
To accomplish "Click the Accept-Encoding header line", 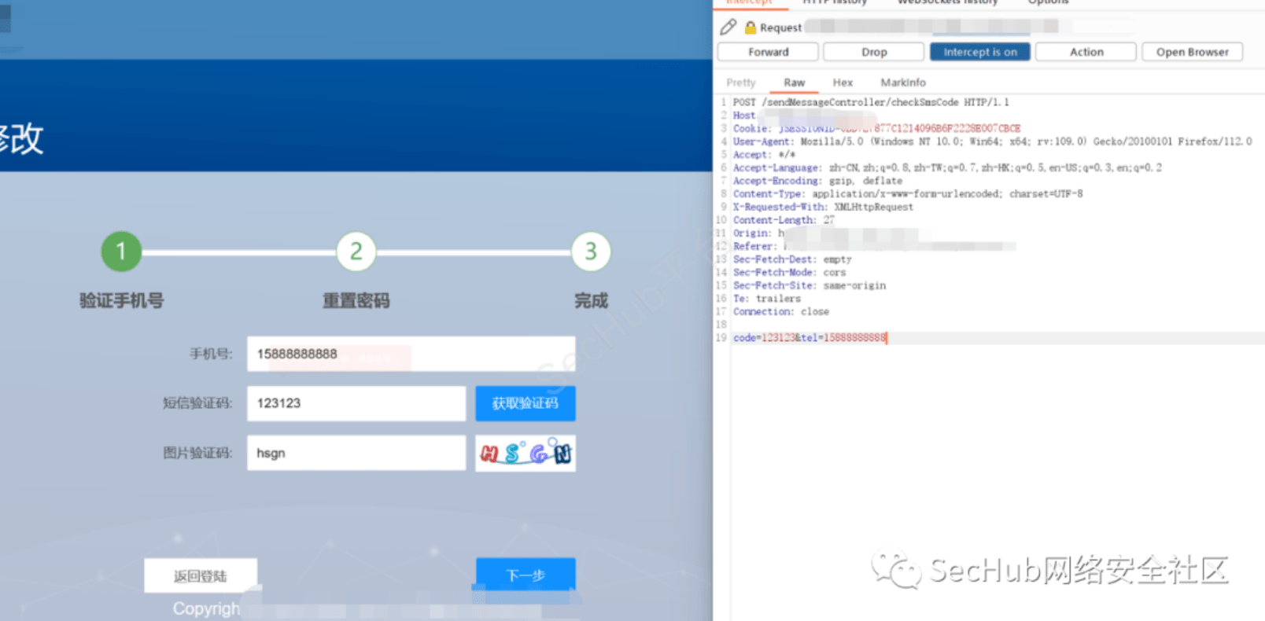I will (817, 181).
